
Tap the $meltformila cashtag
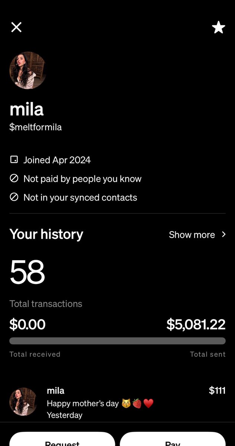[x=36, y=127]
